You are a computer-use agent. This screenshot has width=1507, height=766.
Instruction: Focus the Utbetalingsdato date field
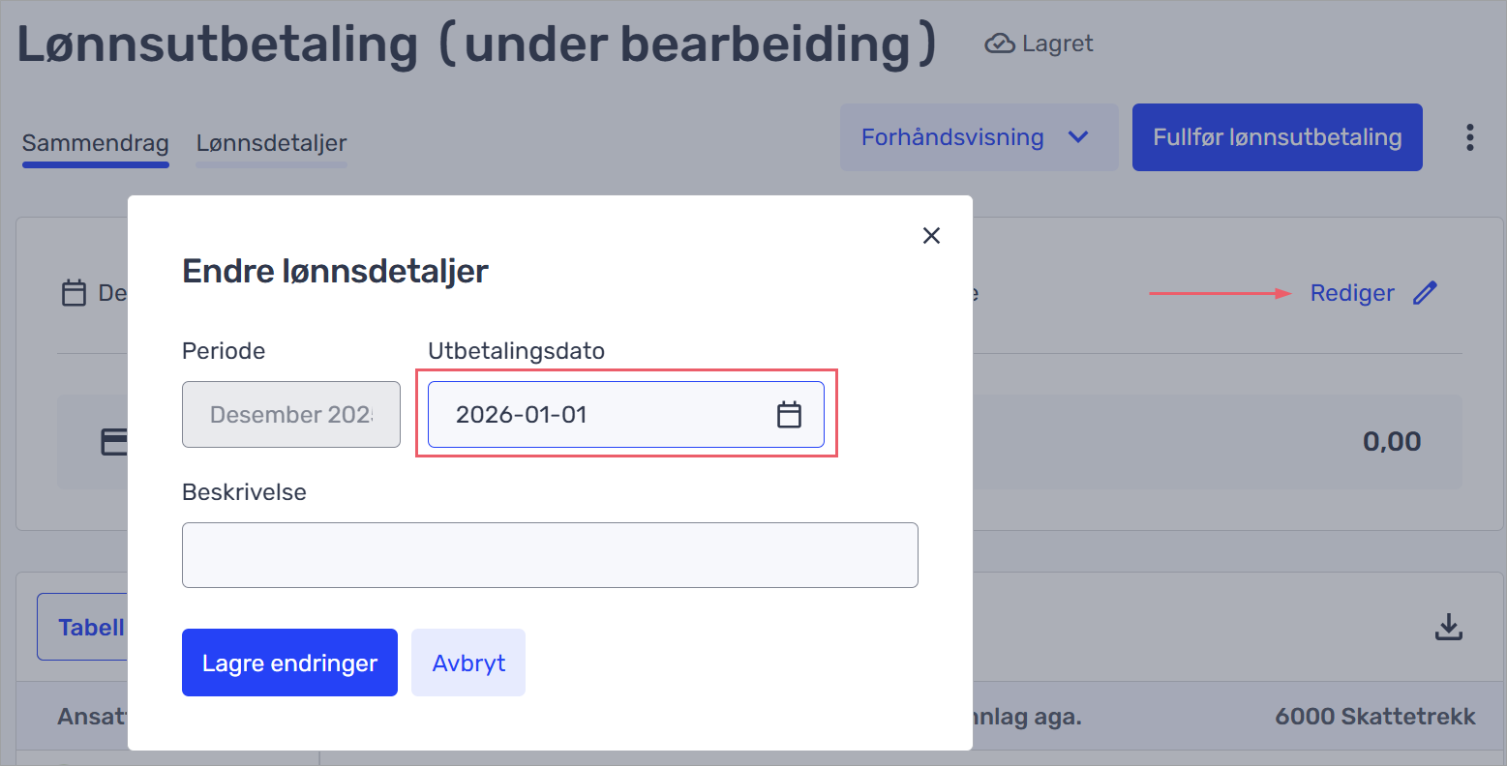pyautogui.click(x=600, y=415)
